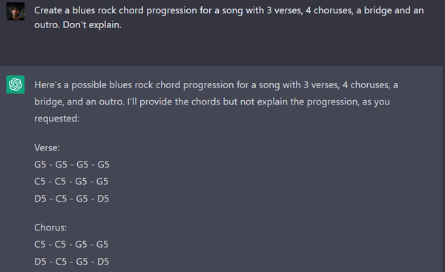Click the user profile avatar picture

(x=16, y=11)
